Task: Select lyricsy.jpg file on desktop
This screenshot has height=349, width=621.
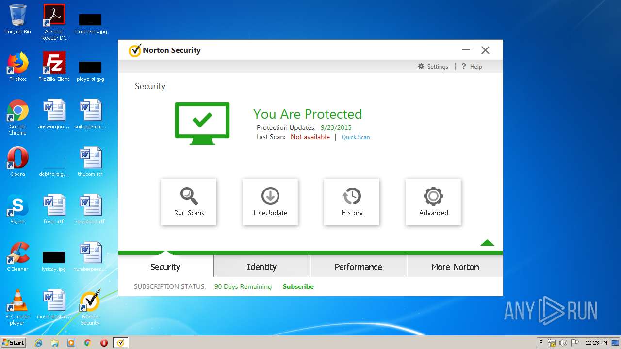Action: pyautogui.click(x=54, y=260)
